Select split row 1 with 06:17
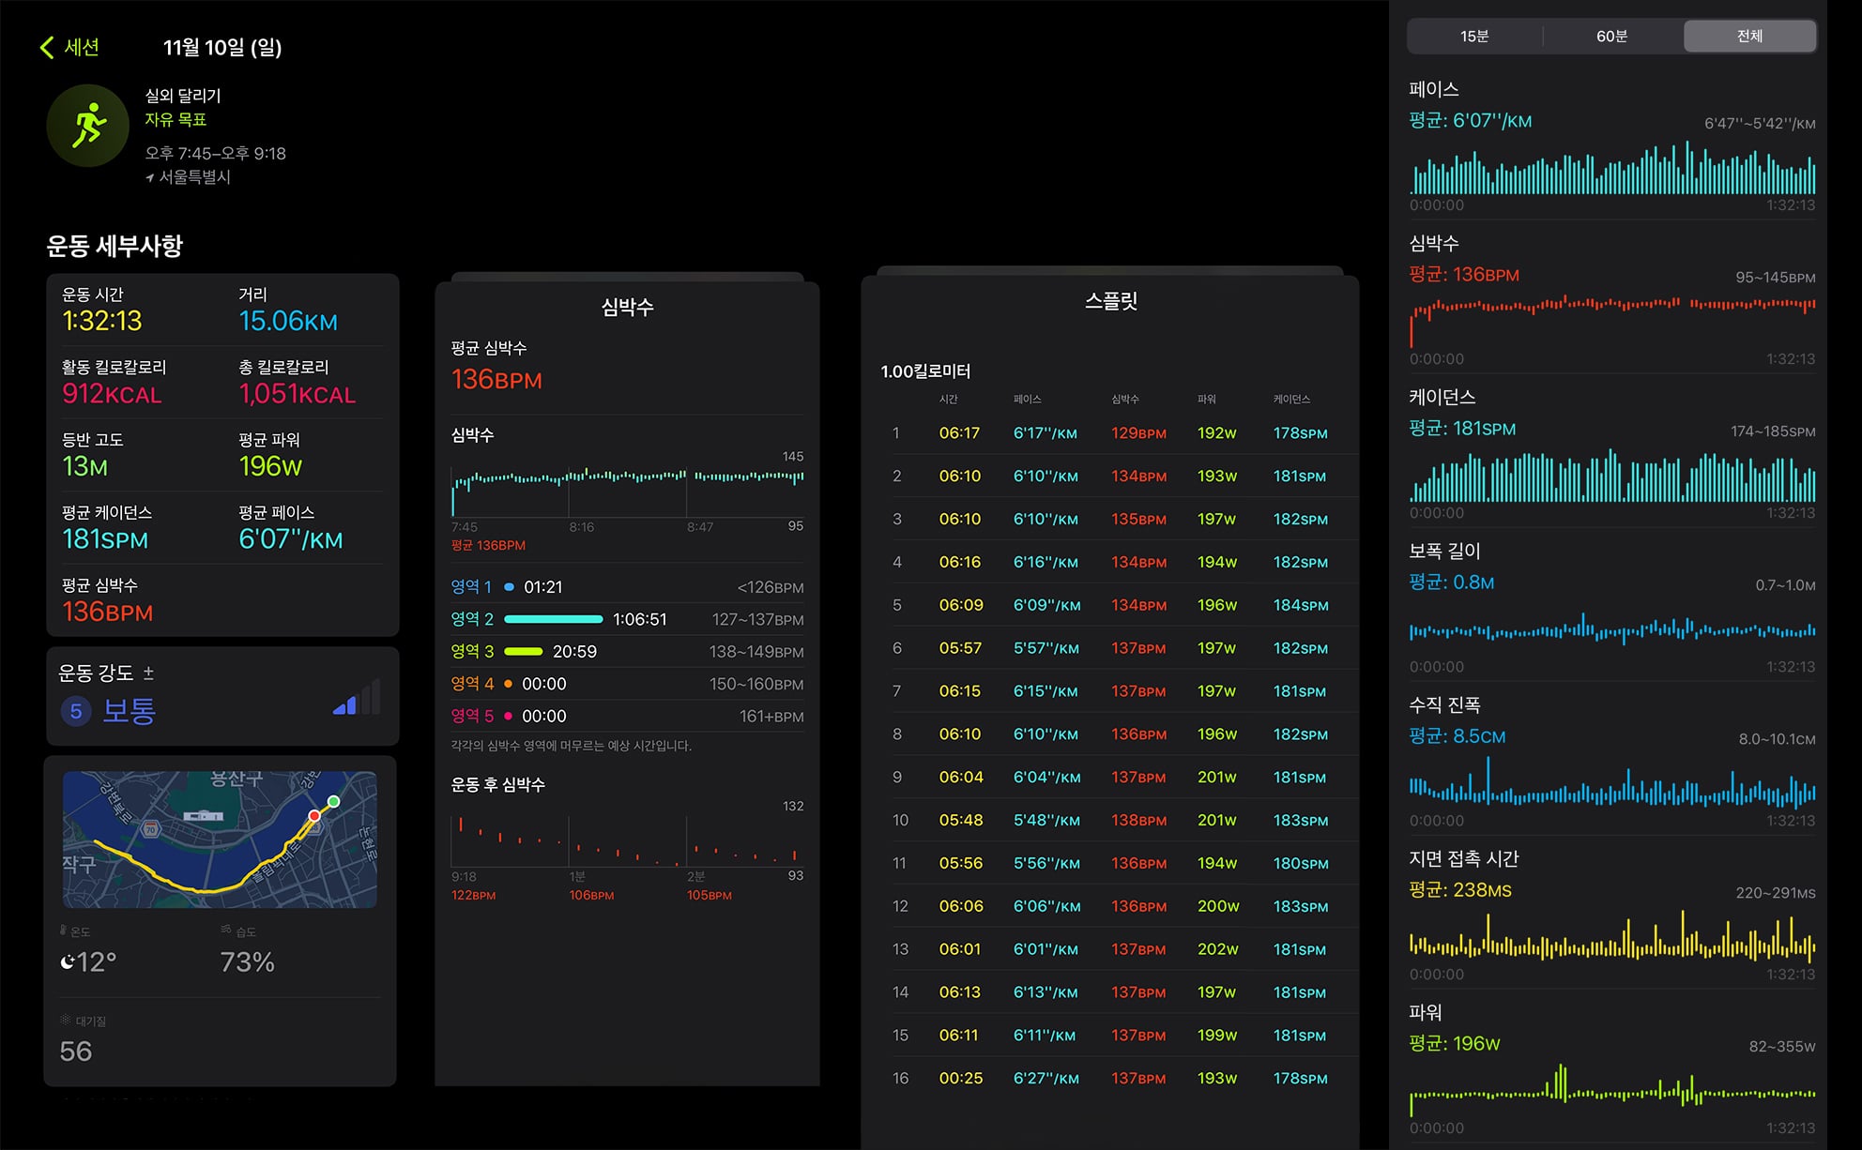This screenshot has height=1150, width=1862. click(1110, 433)
